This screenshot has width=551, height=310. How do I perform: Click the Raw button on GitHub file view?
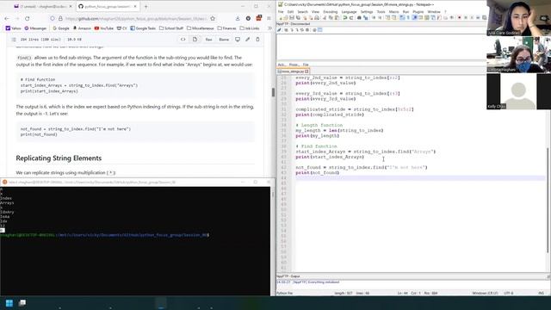click(x=208, y=40)
